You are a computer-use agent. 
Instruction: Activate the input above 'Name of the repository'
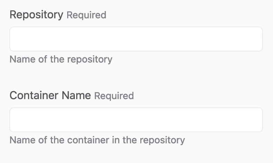(136, 39)
